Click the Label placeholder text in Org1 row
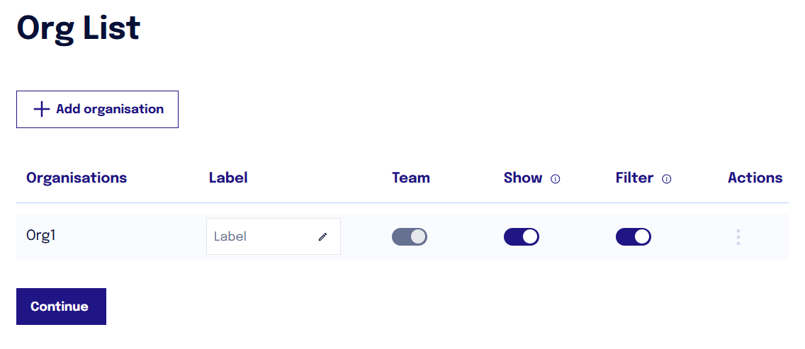This screenshot has height=349, width=805. tap(230, 236)
